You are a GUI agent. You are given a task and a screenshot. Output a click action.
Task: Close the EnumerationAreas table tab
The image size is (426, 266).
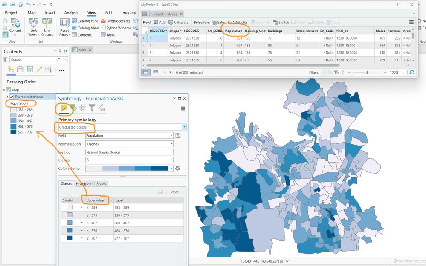181,14
